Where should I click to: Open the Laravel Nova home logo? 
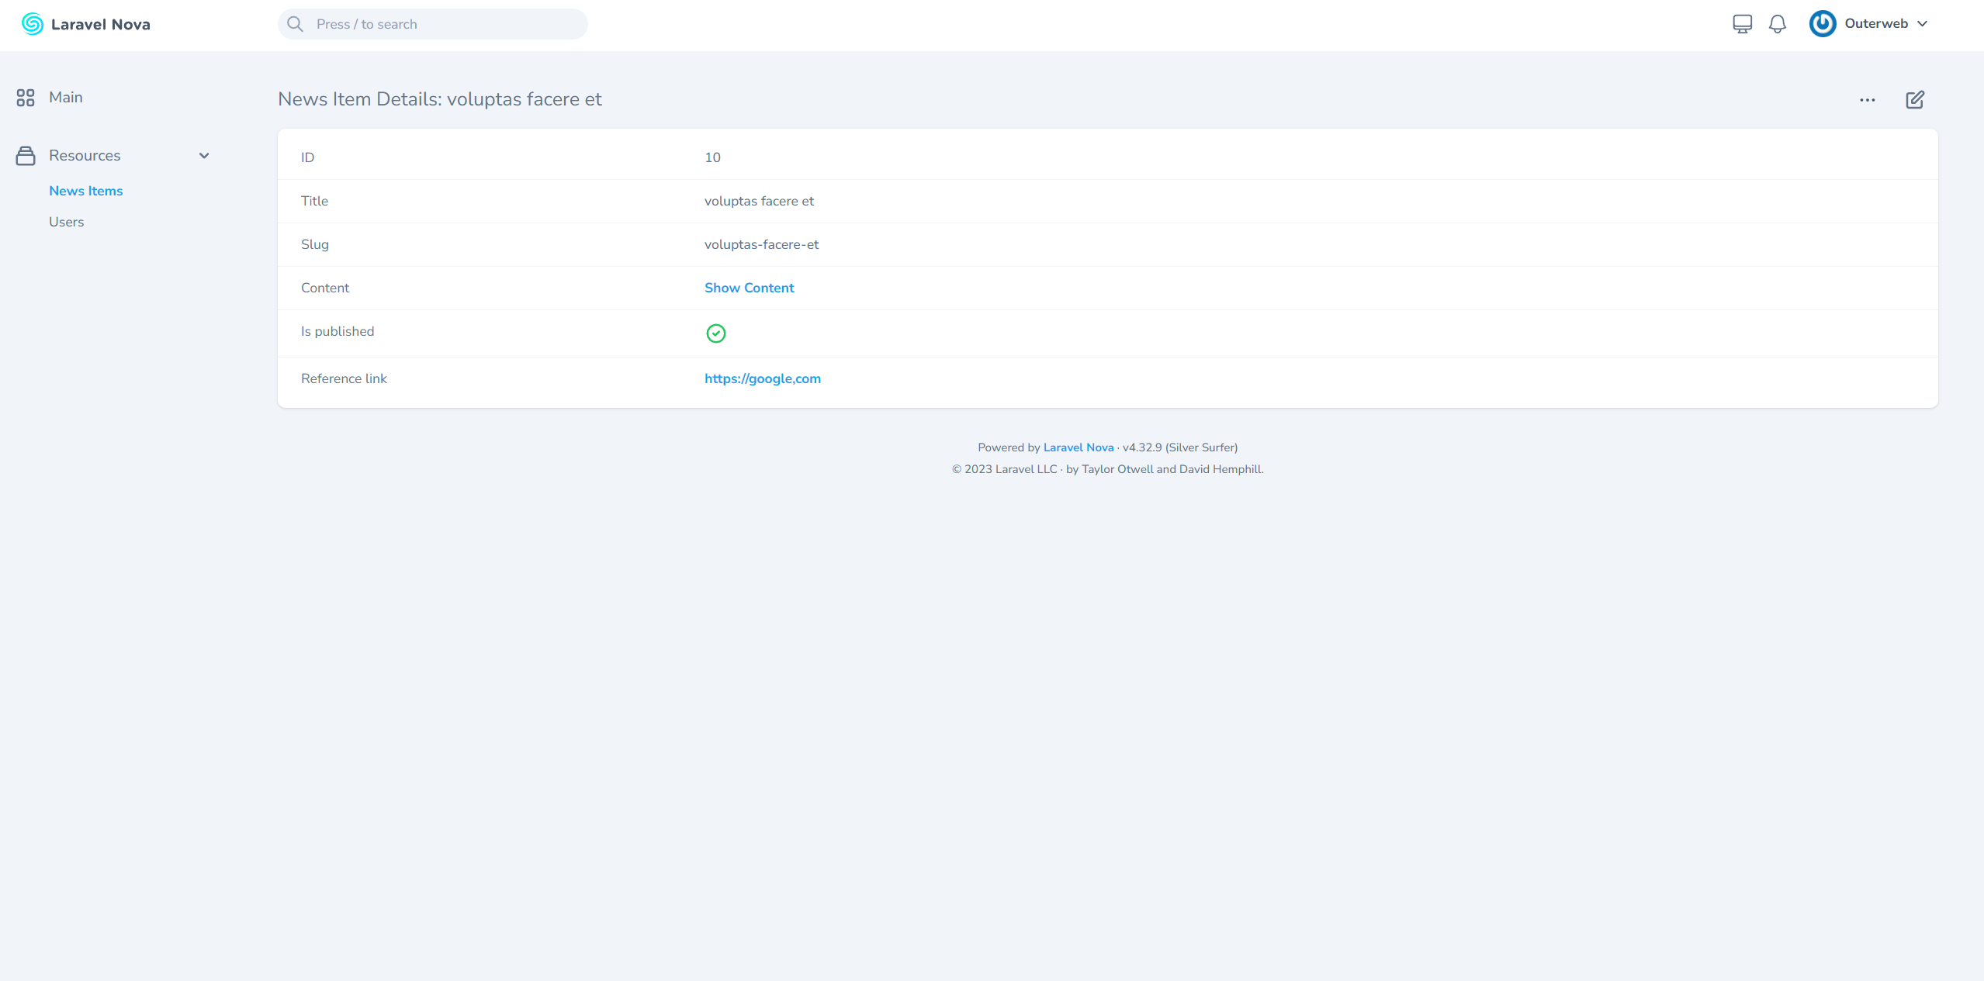pyautogui.click(x=85, y=23)
